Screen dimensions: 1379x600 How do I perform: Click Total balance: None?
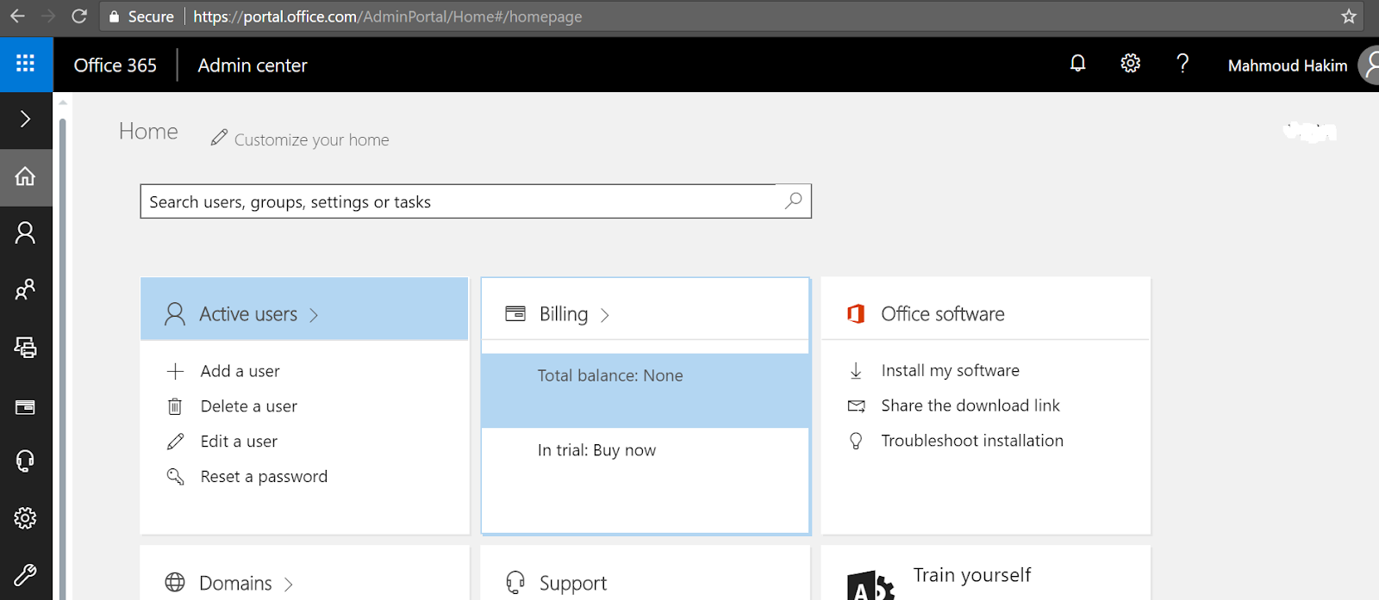click(610, 375)
